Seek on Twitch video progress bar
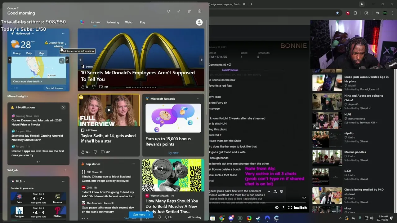The height and width of the screenshot is (223, 397). [258, 203]
